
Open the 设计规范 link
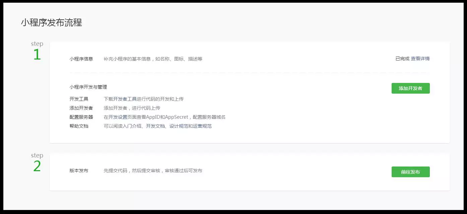tap(179, 126)
